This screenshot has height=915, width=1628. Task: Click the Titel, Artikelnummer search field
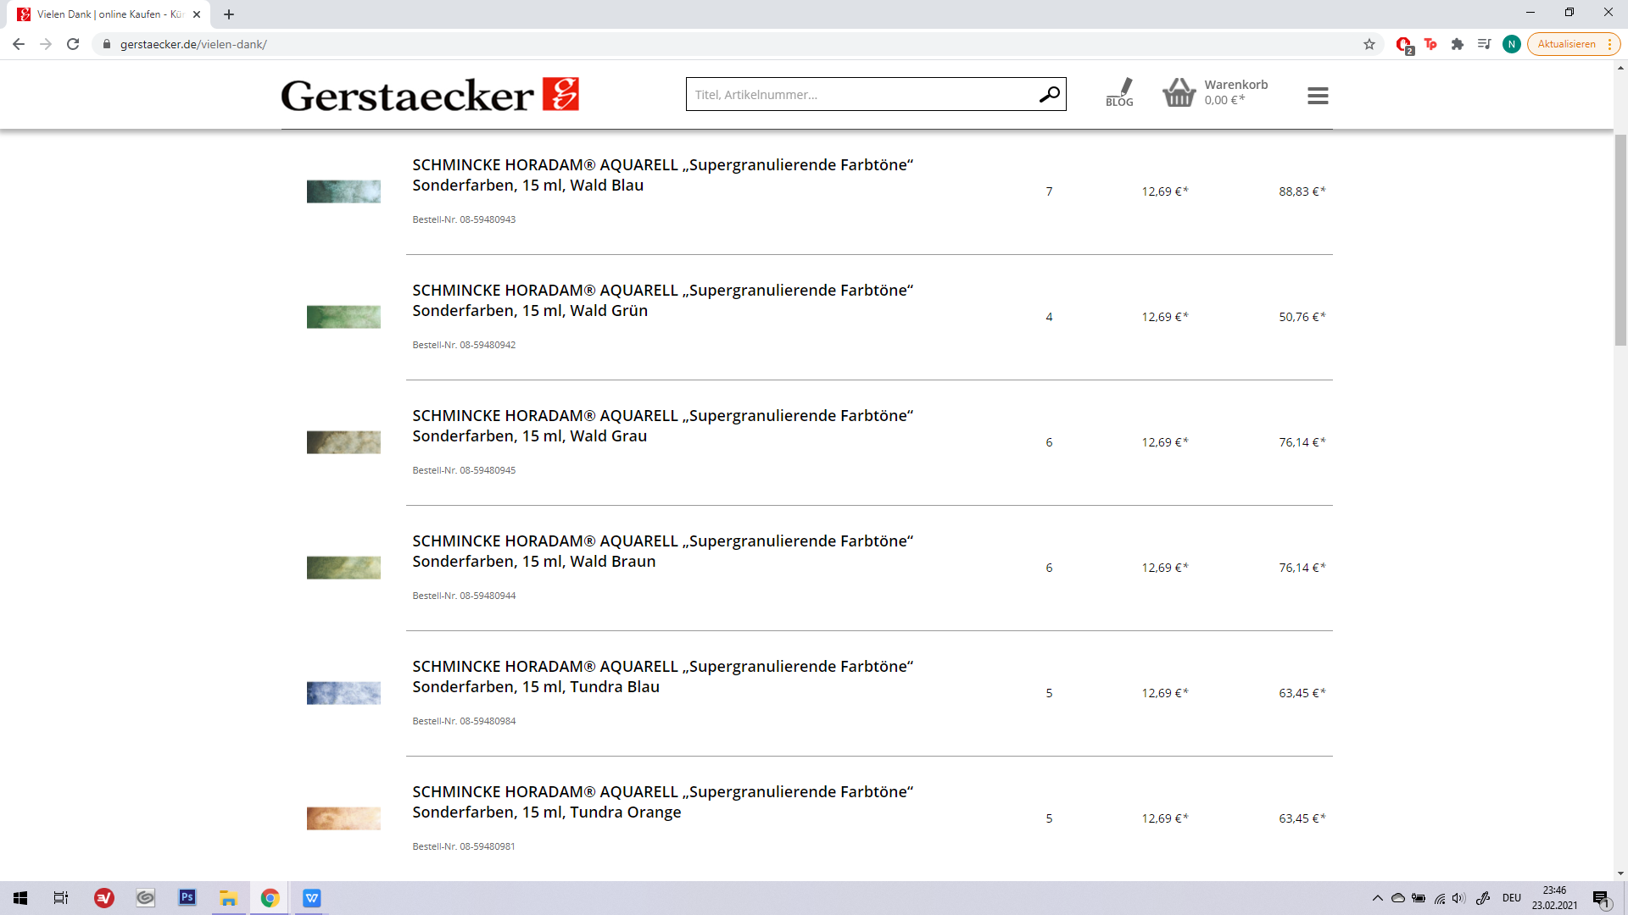pos(861,94)
